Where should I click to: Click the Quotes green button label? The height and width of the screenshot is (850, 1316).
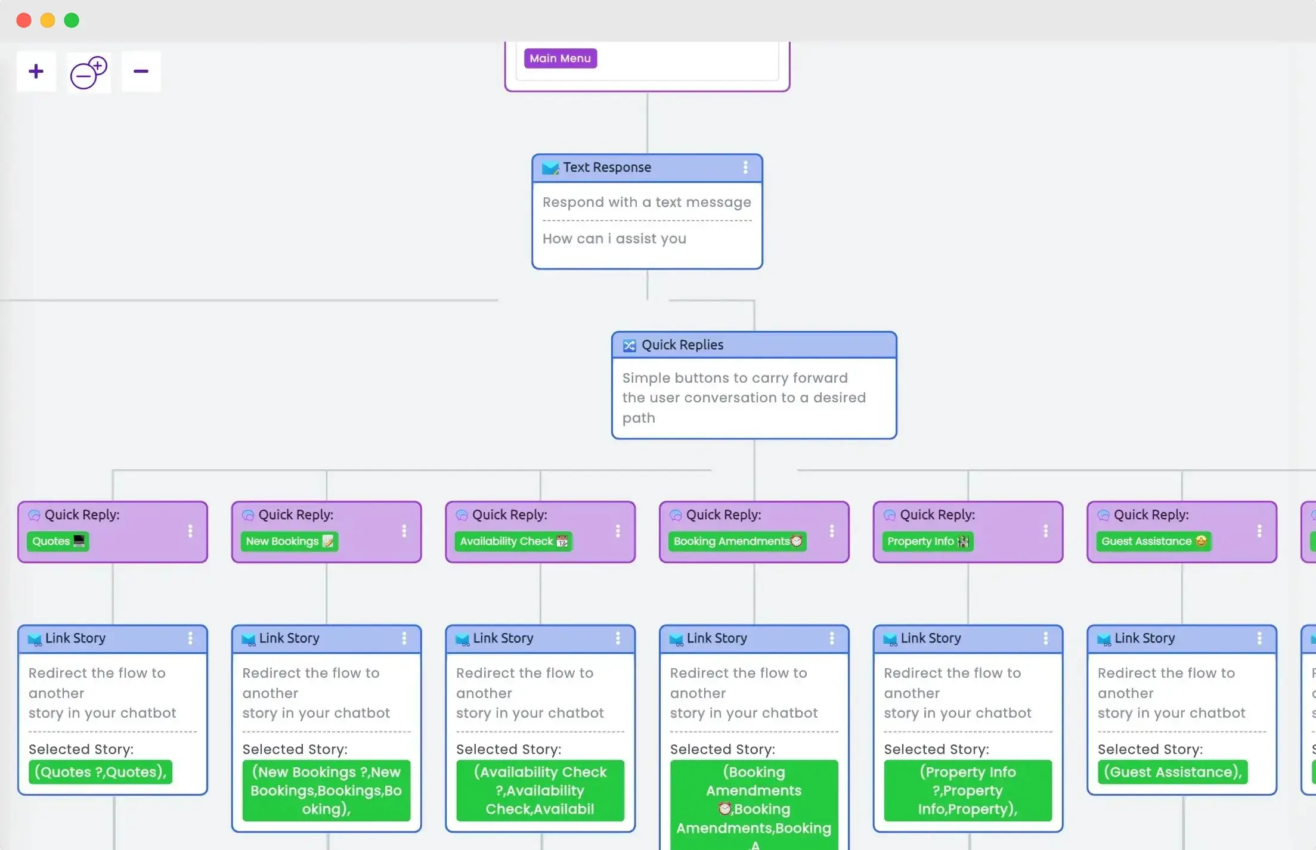click(58, 541)
